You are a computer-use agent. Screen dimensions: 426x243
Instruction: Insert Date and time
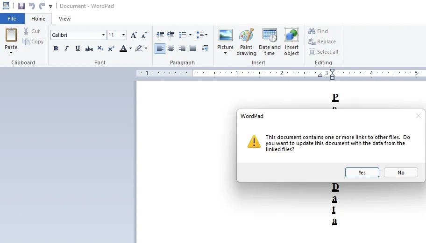point(270,41)
